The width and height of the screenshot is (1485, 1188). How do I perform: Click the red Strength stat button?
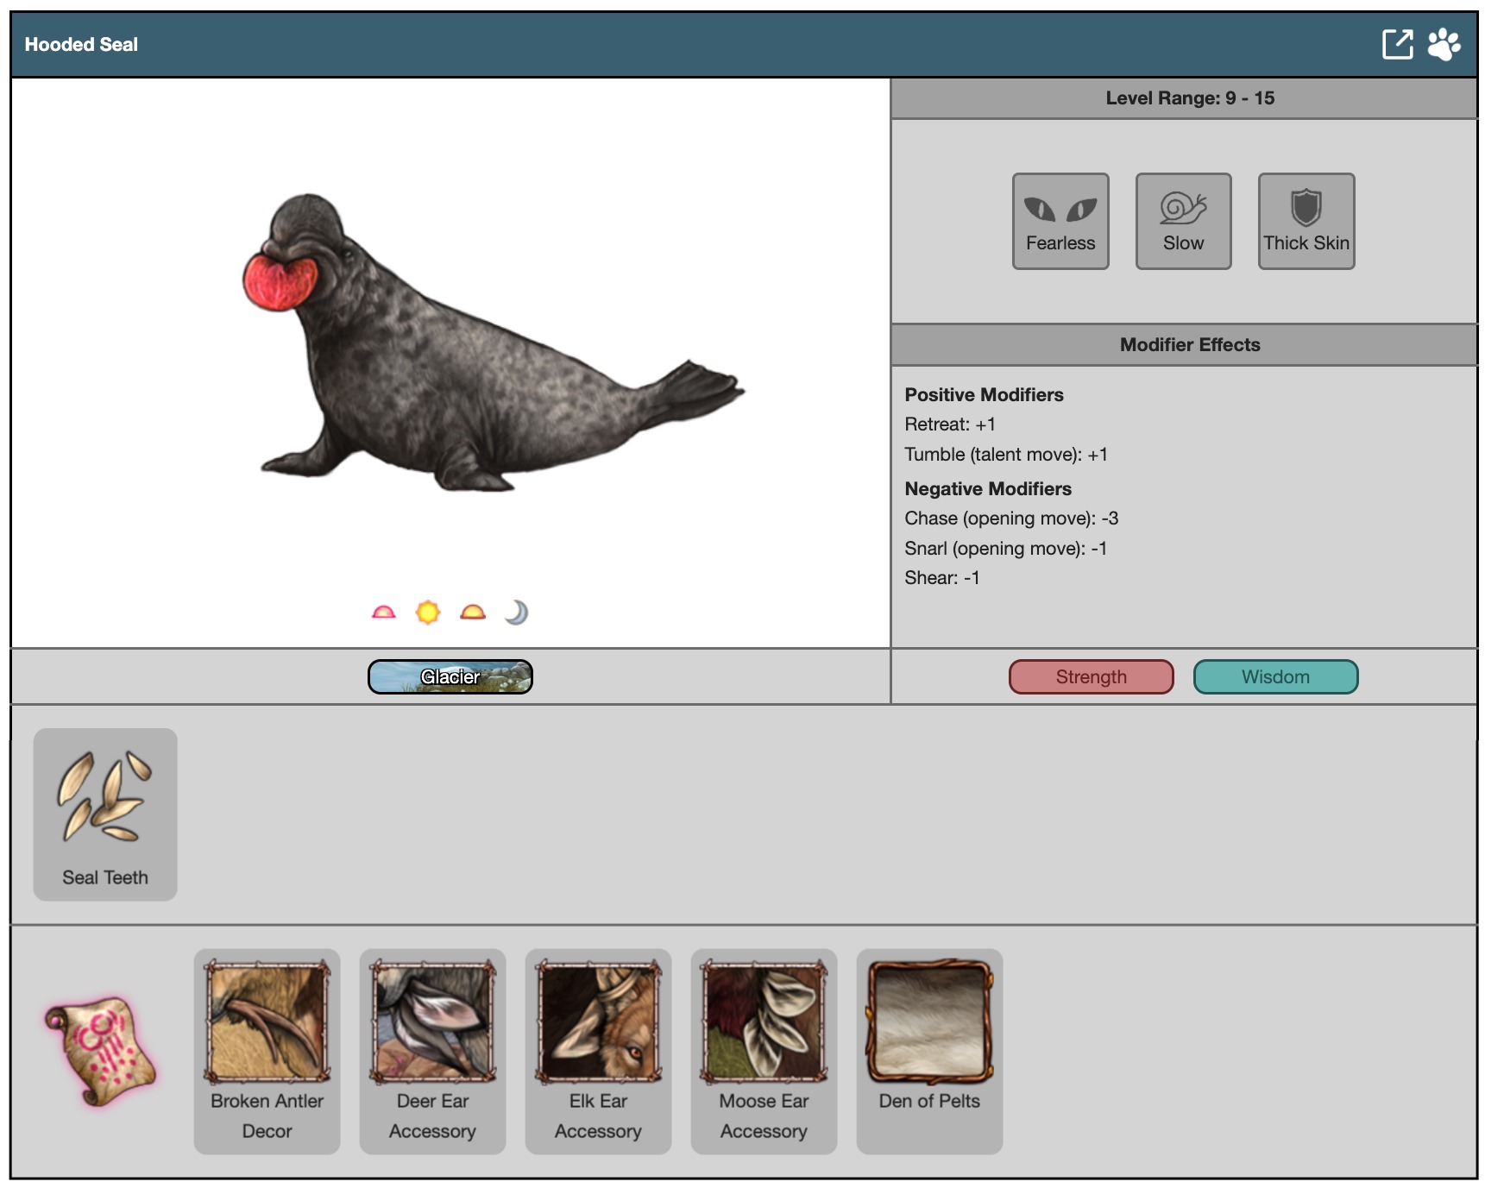coord(1091,677)
